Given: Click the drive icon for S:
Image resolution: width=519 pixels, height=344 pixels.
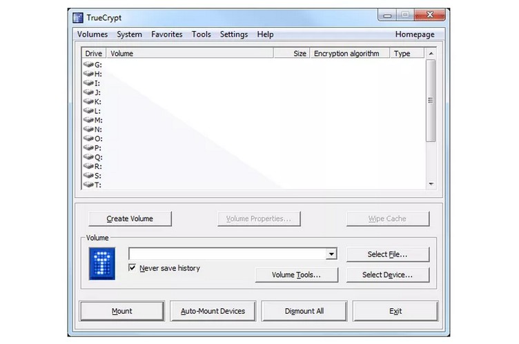Looking at the screenshot, I should tap(88, 175).
